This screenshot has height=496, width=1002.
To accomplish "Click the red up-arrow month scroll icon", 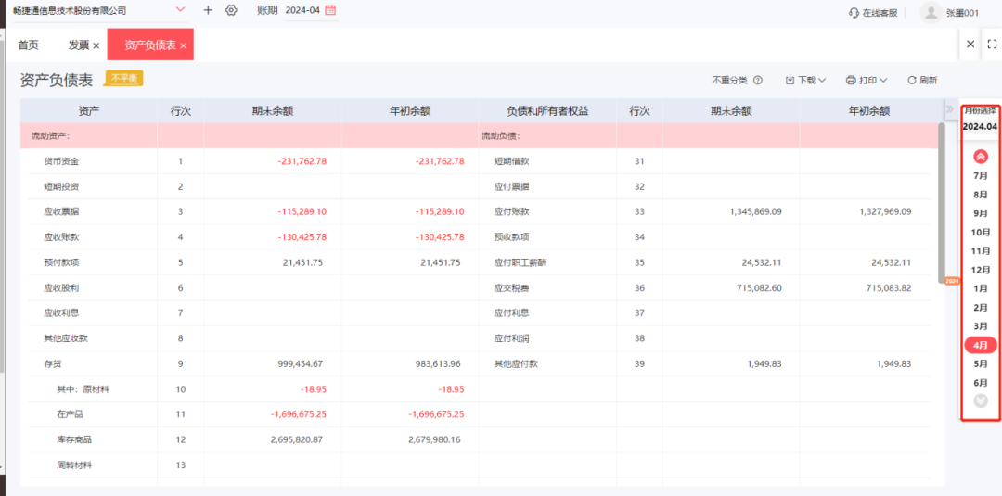I will point(981,157).
